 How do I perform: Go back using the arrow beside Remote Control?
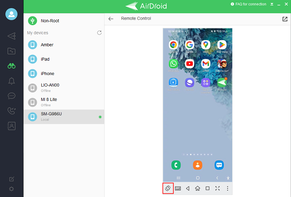click(111, 19)
